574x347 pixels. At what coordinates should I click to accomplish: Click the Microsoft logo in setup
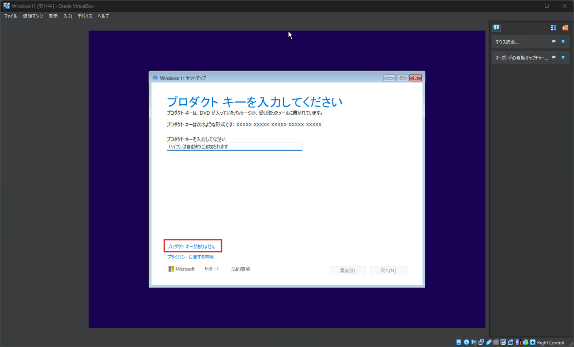pyautogui.click(x=182, y=269)
